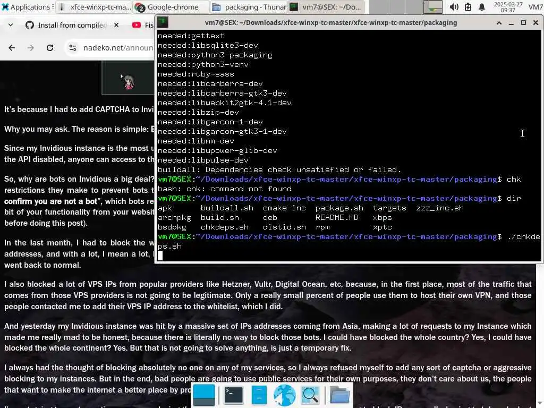This screenshot has width=544, height=408.
Task: Open the folder icon in the dock
Action: coord(339,395)
